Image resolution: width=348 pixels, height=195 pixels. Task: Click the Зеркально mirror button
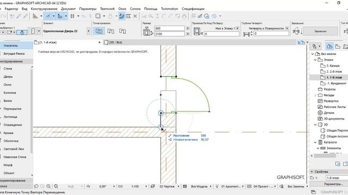click(x=320, y=31)
